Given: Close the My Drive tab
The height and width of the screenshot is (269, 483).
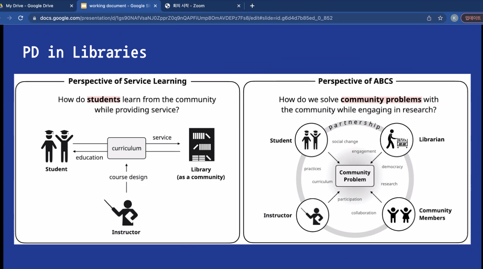Looking at the screenshot, I should pos(72,6).
